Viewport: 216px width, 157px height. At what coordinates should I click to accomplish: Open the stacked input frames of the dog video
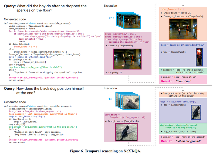[x=128, y=101]
